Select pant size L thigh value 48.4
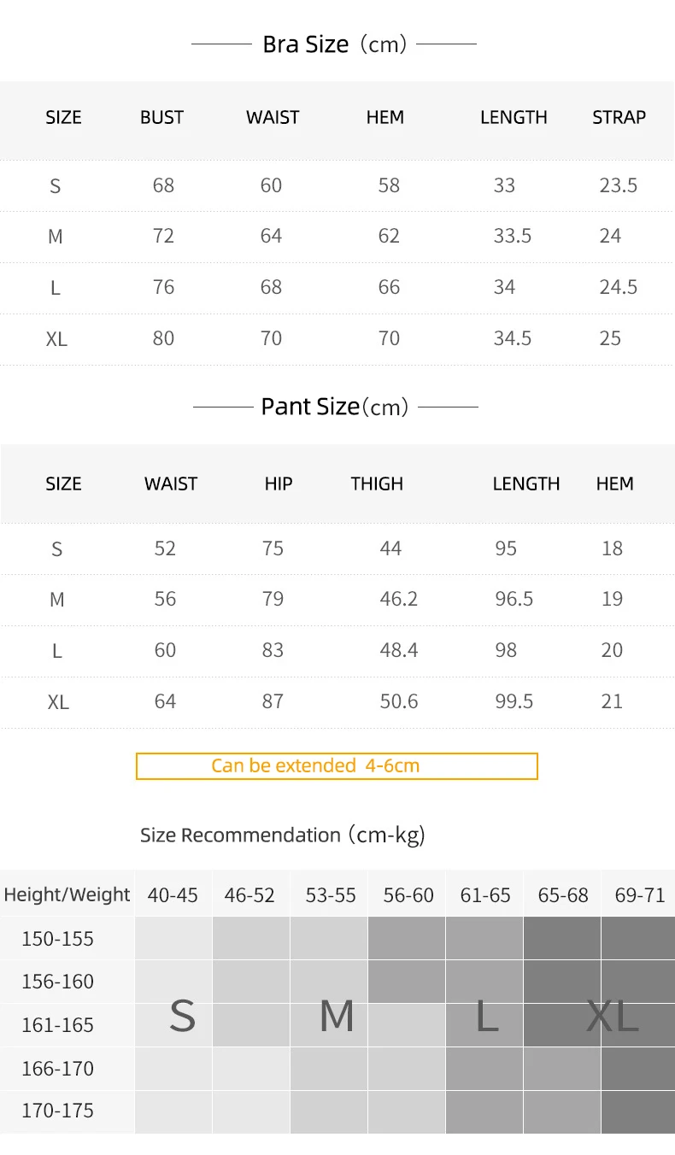The height and width of the screenshot is (1155, 675). [x=399, y=650]
